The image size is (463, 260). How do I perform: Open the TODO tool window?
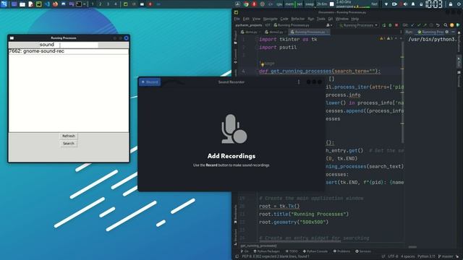tap(292, 251)
